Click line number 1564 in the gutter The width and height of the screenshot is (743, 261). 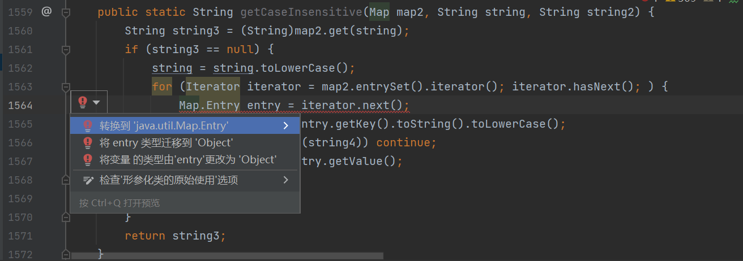[20, 106]
